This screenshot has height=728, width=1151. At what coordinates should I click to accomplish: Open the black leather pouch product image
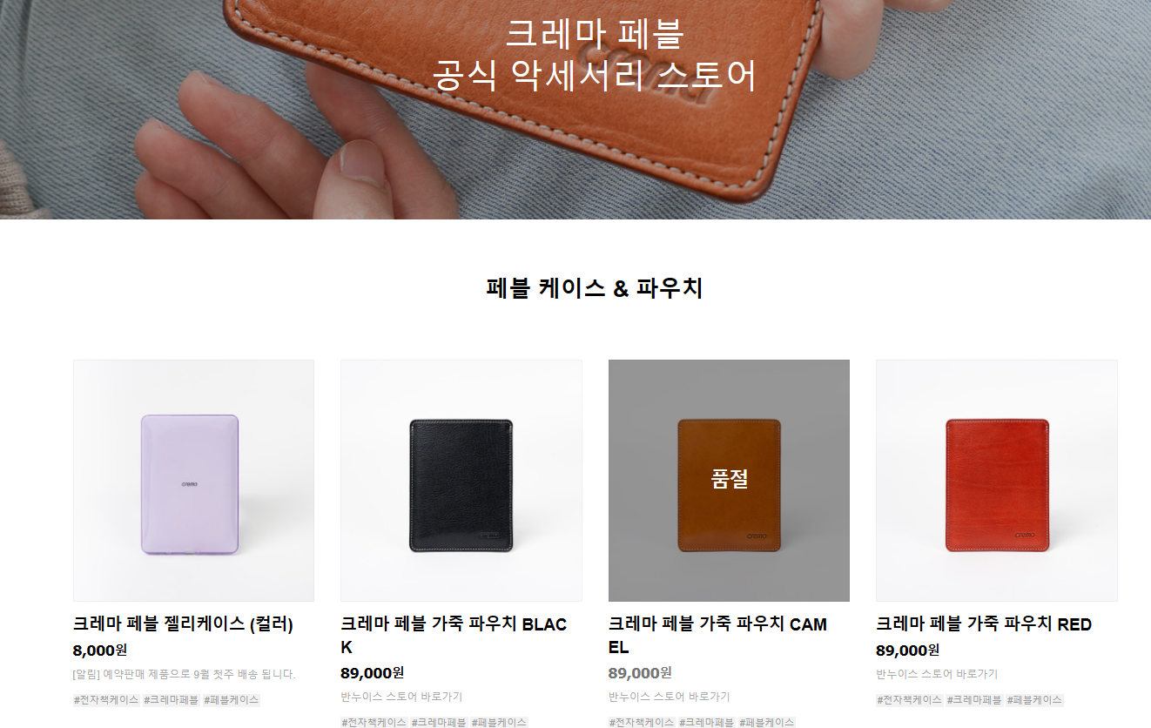click(x=461, y=481)
